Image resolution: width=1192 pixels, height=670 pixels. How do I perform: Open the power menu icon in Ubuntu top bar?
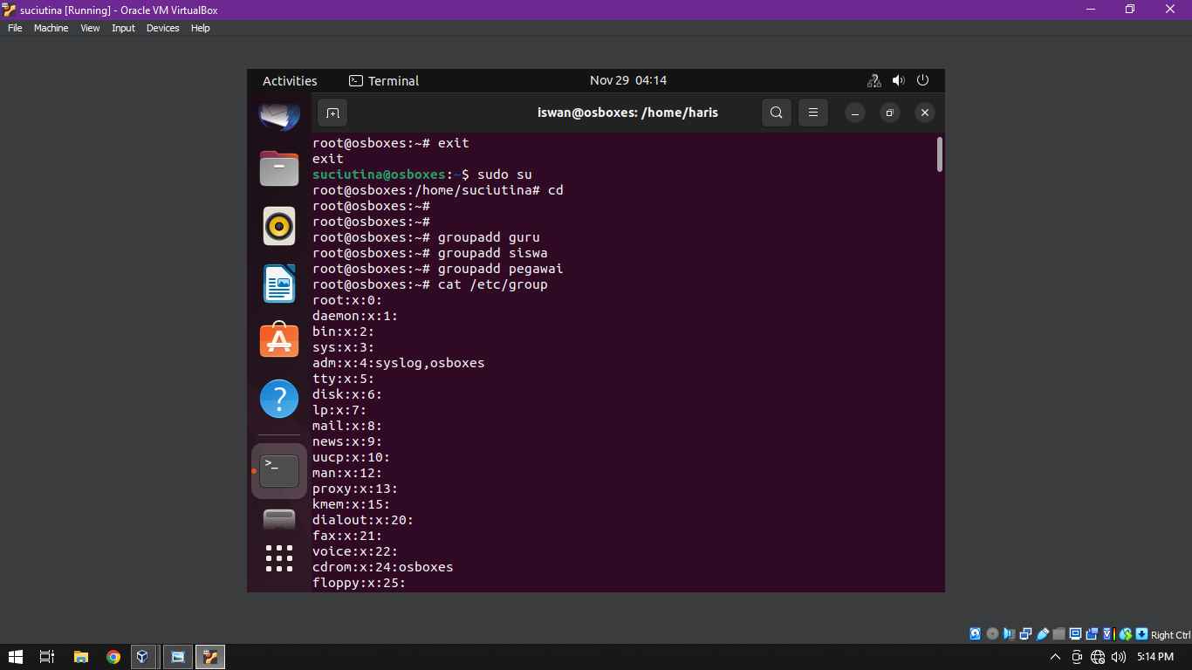[x=922, y=80]
